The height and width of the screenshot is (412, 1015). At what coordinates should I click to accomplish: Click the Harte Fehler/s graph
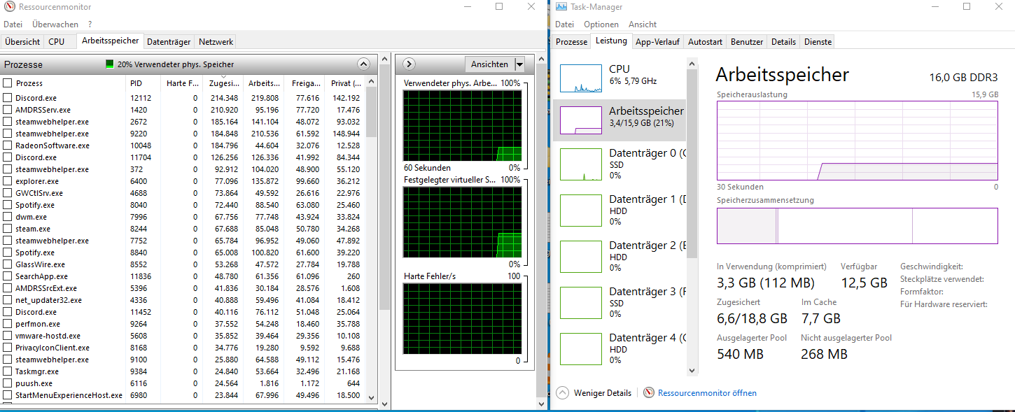point(463,318)
